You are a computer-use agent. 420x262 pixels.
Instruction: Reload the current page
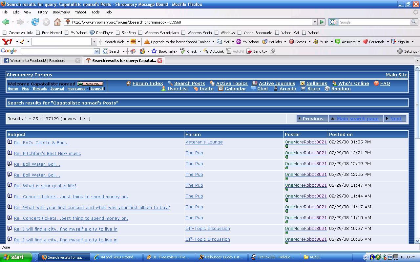[35, 22]
